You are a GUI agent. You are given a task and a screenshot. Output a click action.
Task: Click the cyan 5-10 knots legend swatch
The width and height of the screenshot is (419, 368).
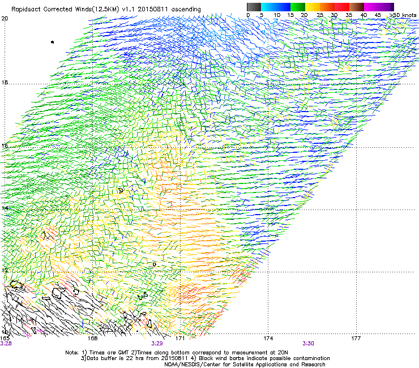tap(268, 7)
